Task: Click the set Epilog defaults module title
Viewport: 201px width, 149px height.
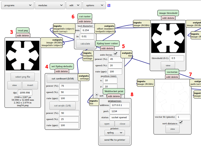Action: pos(62,66)
